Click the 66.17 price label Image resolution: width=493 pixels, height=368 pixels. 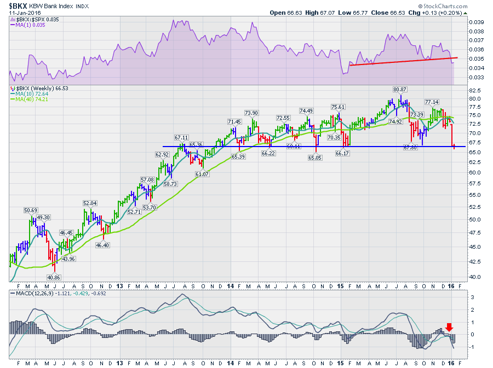342,154
